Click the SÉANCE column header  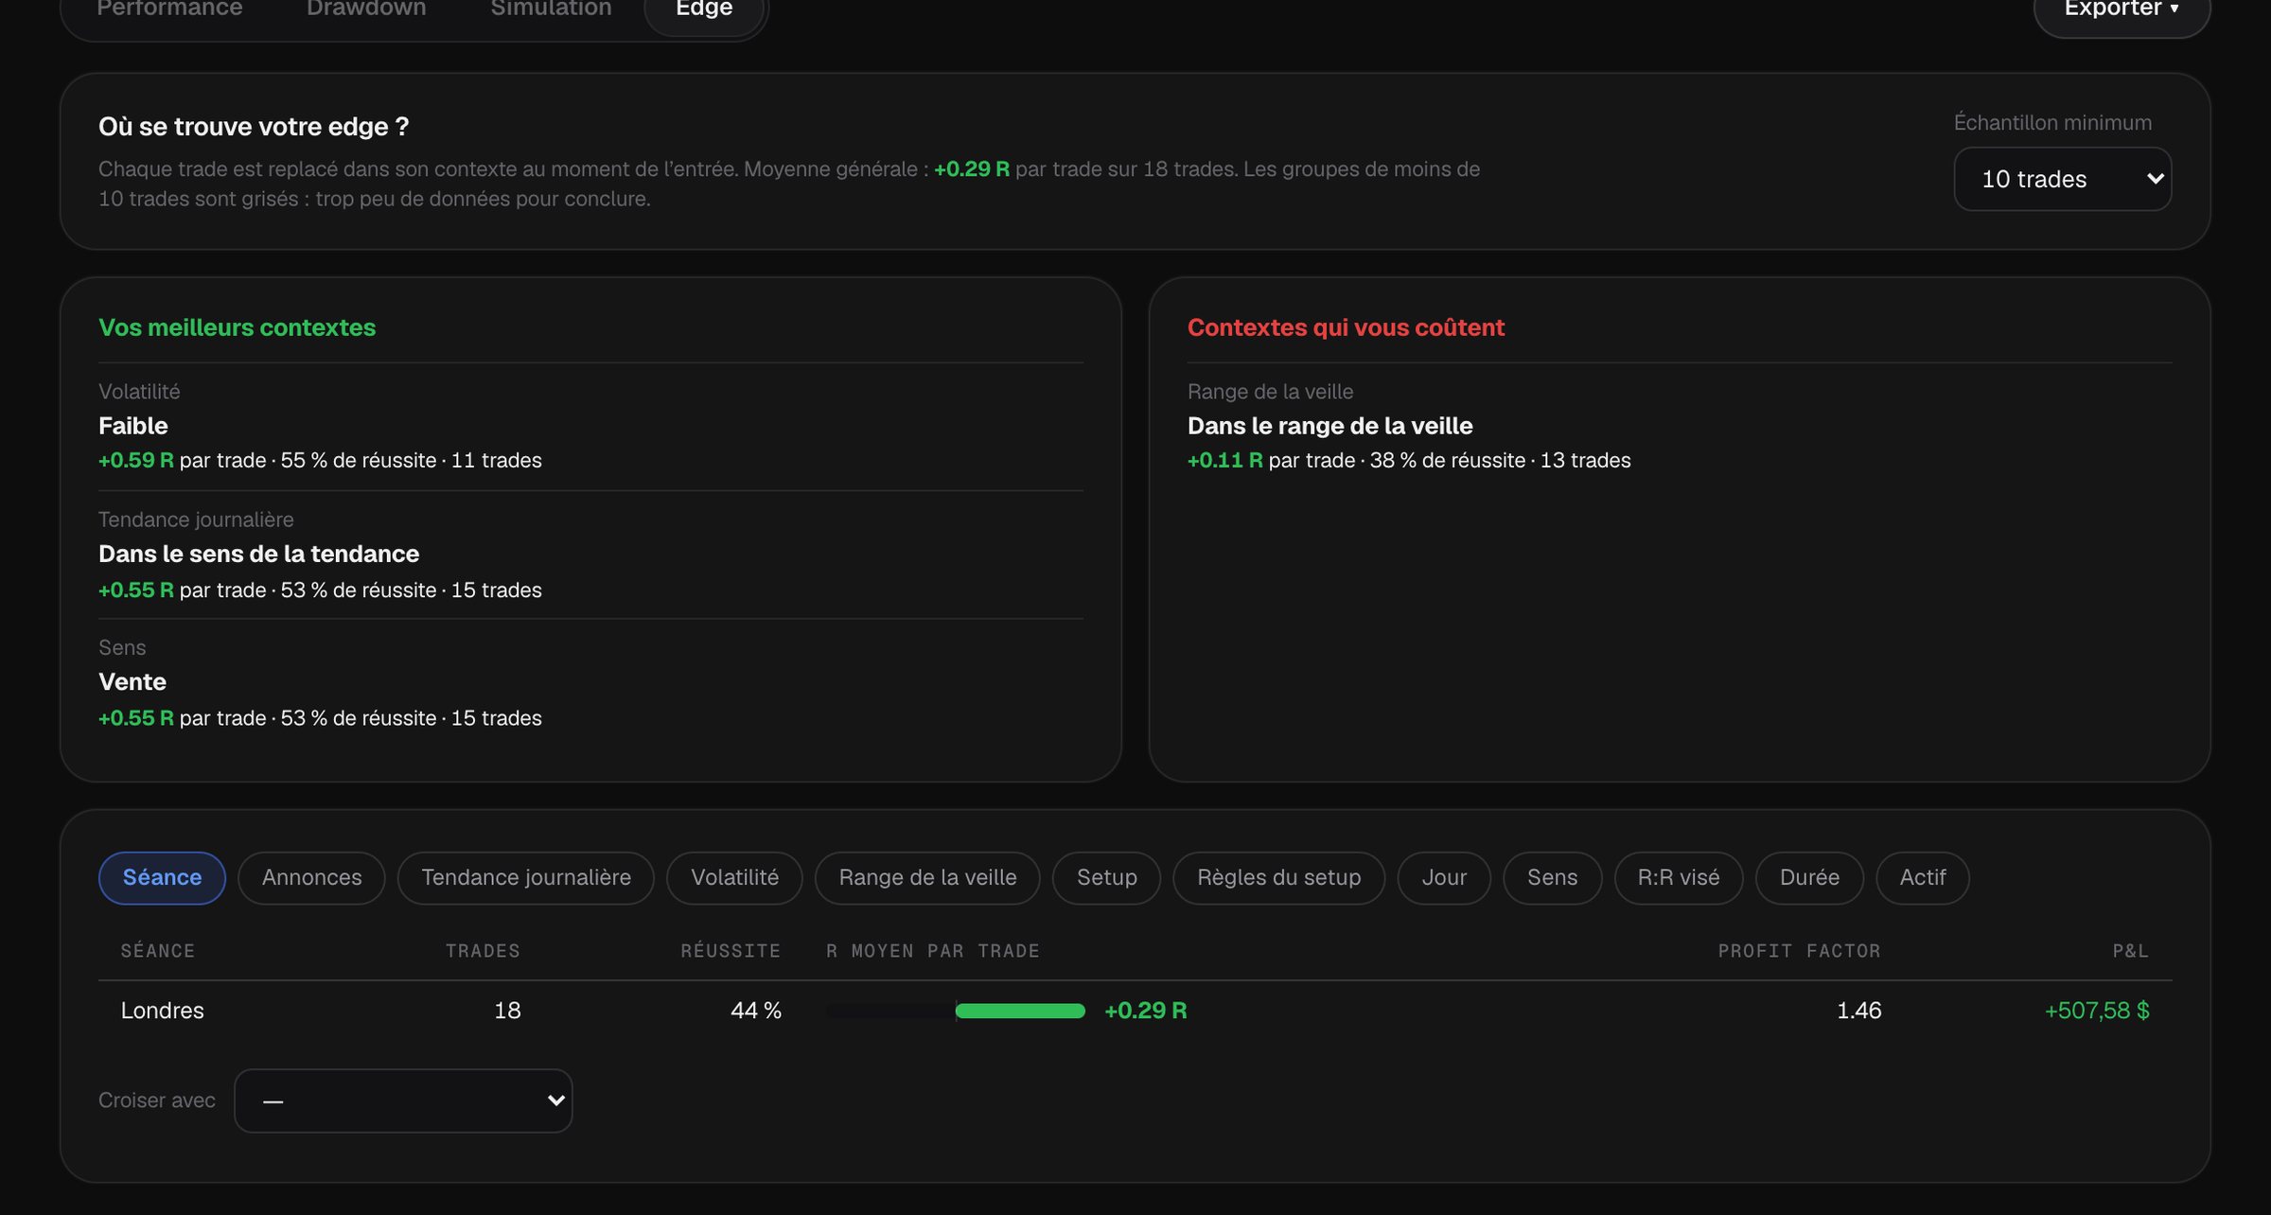pos(157,951)
